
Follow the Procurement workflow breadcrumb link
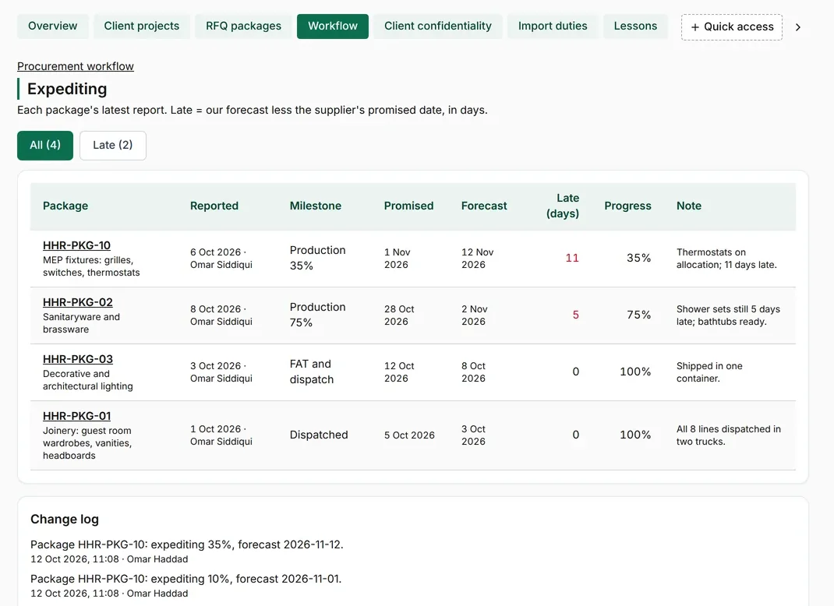pos(76,66)
